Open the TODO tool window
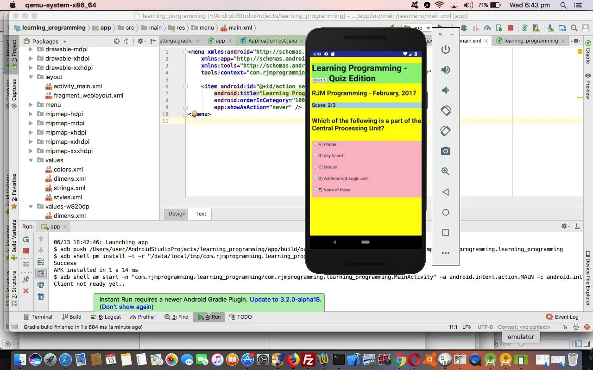Image resolution: width=593 pixels, height=370 pixels. (240, 317)
